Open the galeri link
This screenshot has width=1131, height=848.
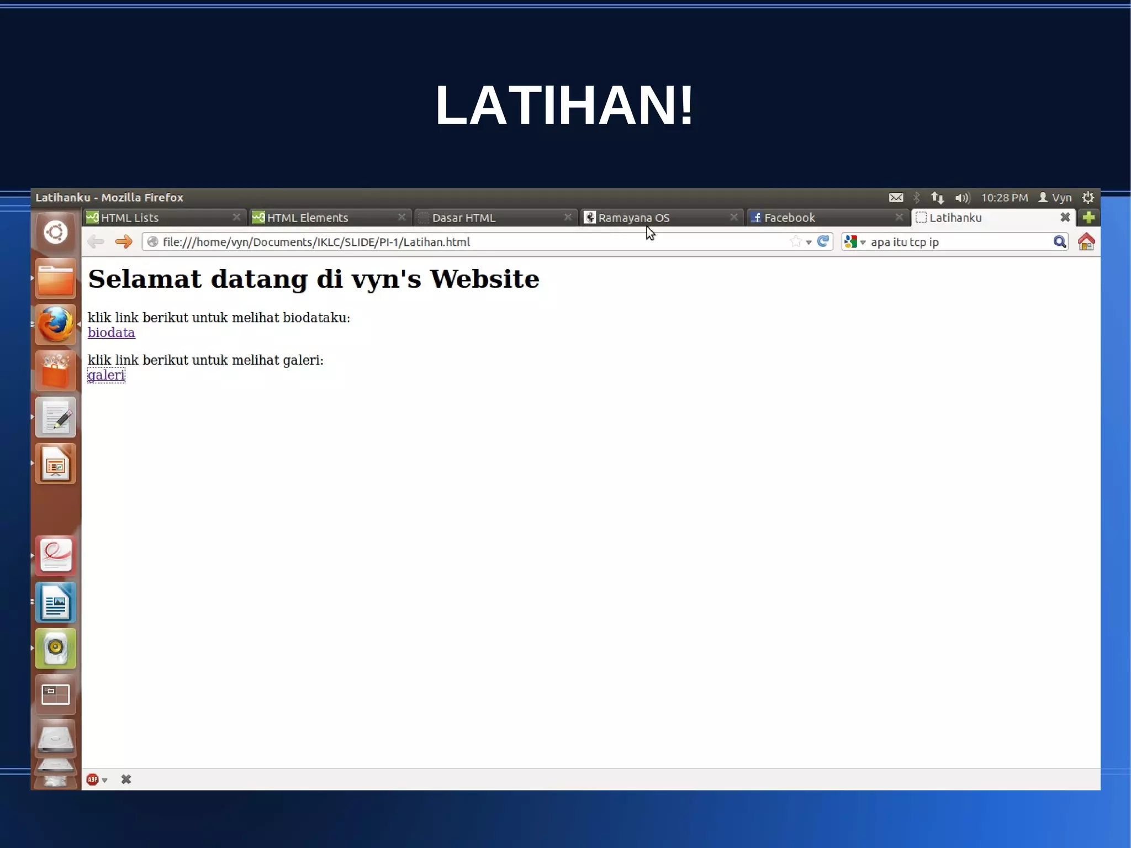[106, 375]
